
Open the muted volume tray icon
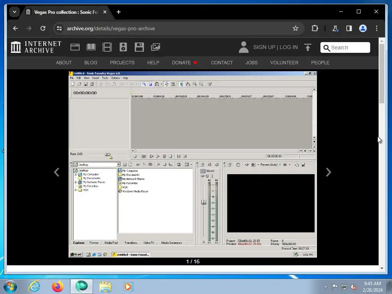(353, 287)
